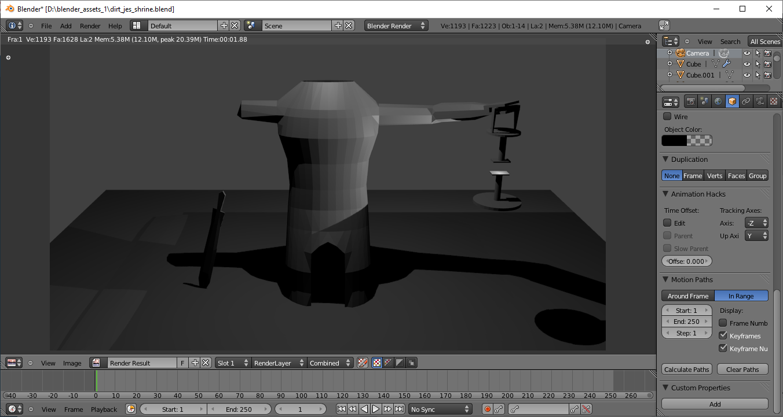
Task: Uncheck the Keyframes display checkbox
Action: pos(723,335)
